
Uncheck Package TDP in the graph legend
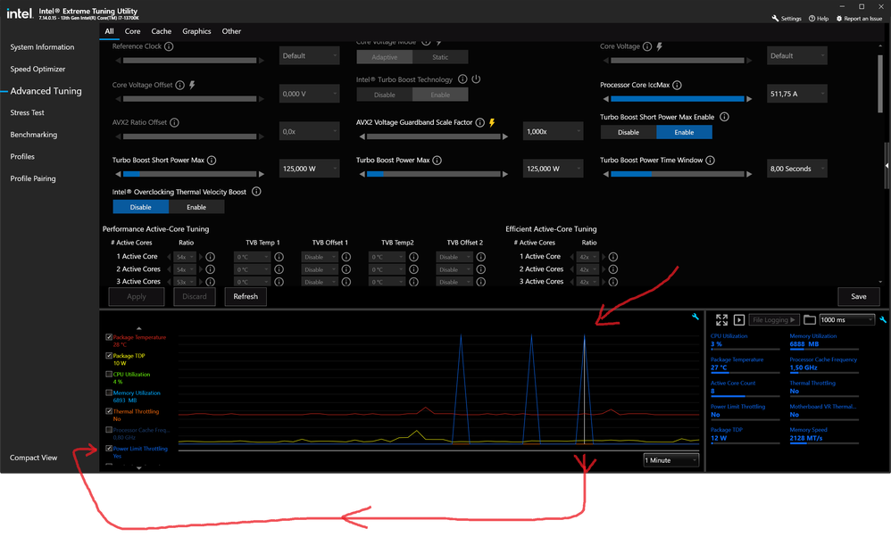(x=109, y=356)
